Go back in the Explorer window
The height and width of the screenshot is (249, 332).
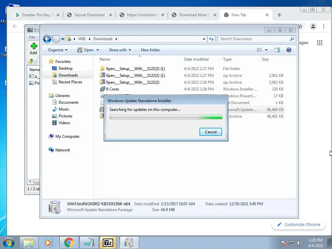point(47,39)
